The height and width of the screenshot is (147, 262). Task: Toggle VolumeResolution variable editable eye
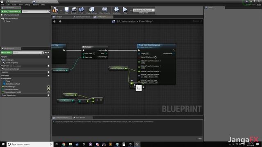(48, 89)
